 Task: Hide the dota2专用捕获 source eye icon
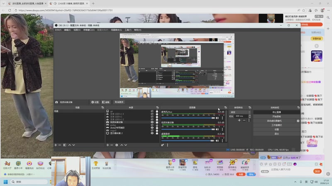152,128
